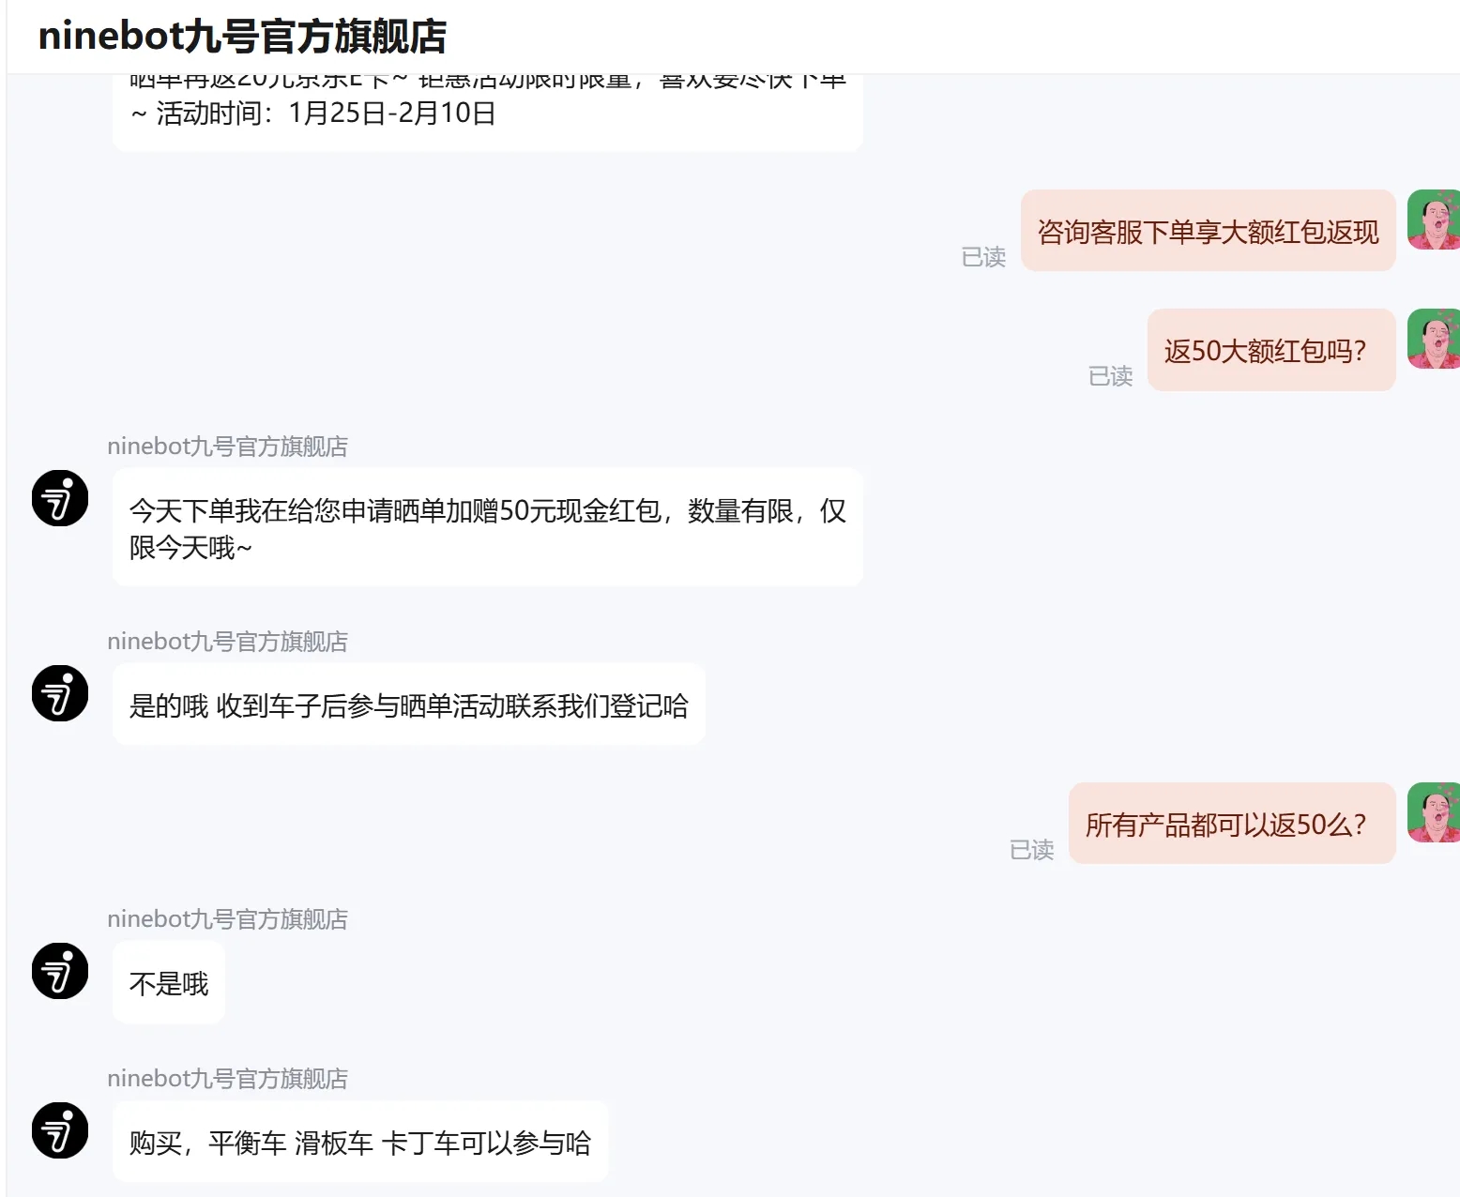The image size is (1460, 1197).
Task: Click sender name above the 今天下单 message
Action: click(x=227, y=446)
